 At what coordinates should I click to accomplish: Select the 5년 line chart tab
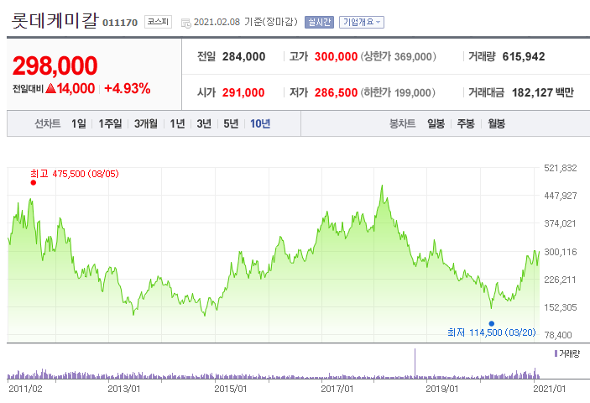click(x=231, y=123)
